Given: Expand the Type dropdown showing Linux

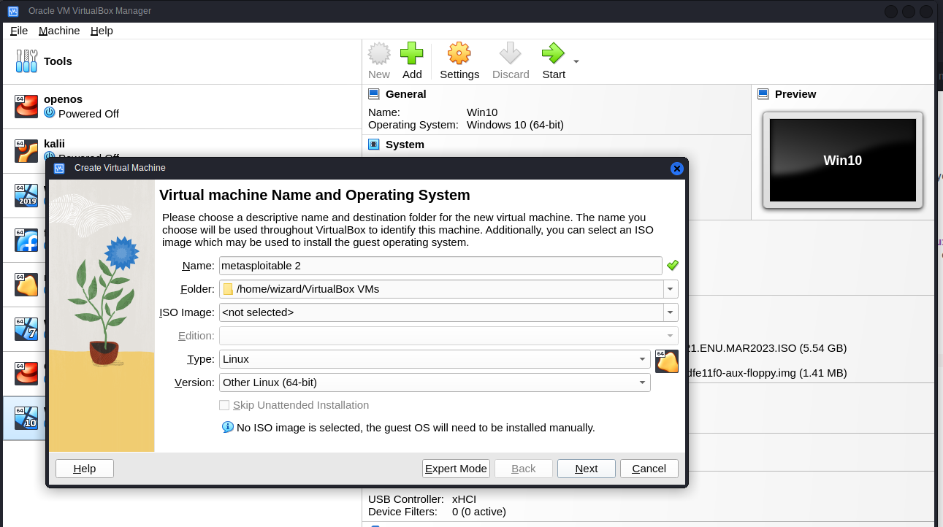Looking at the screenshot, I should point(642,359).
